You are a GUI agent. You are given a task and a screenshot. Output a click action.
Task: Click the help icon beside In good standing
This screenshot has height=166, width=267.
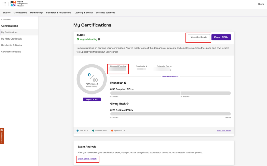point(99,39)
